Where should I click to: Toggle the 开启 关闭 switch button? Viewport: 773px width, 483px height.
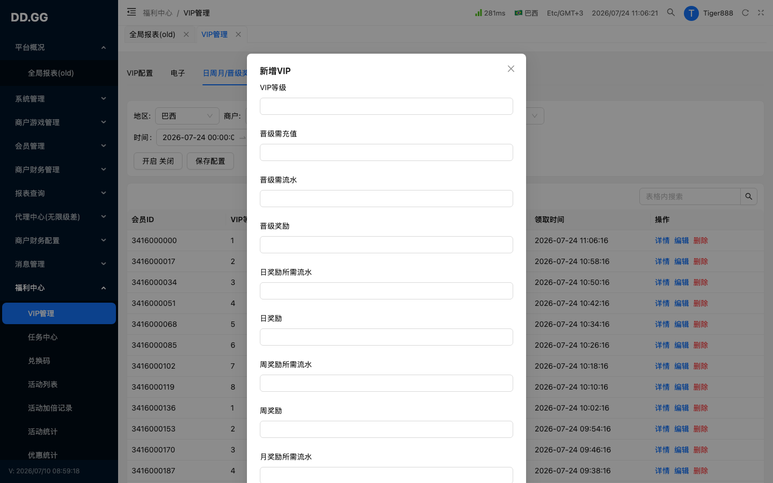pyautogui.click(x=158, y=161)
